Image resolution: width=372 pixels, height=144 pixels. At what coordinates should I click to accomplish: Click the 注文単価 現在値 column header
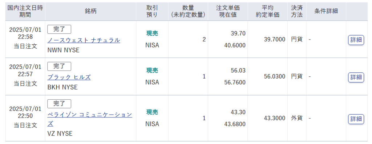(228, 11)
